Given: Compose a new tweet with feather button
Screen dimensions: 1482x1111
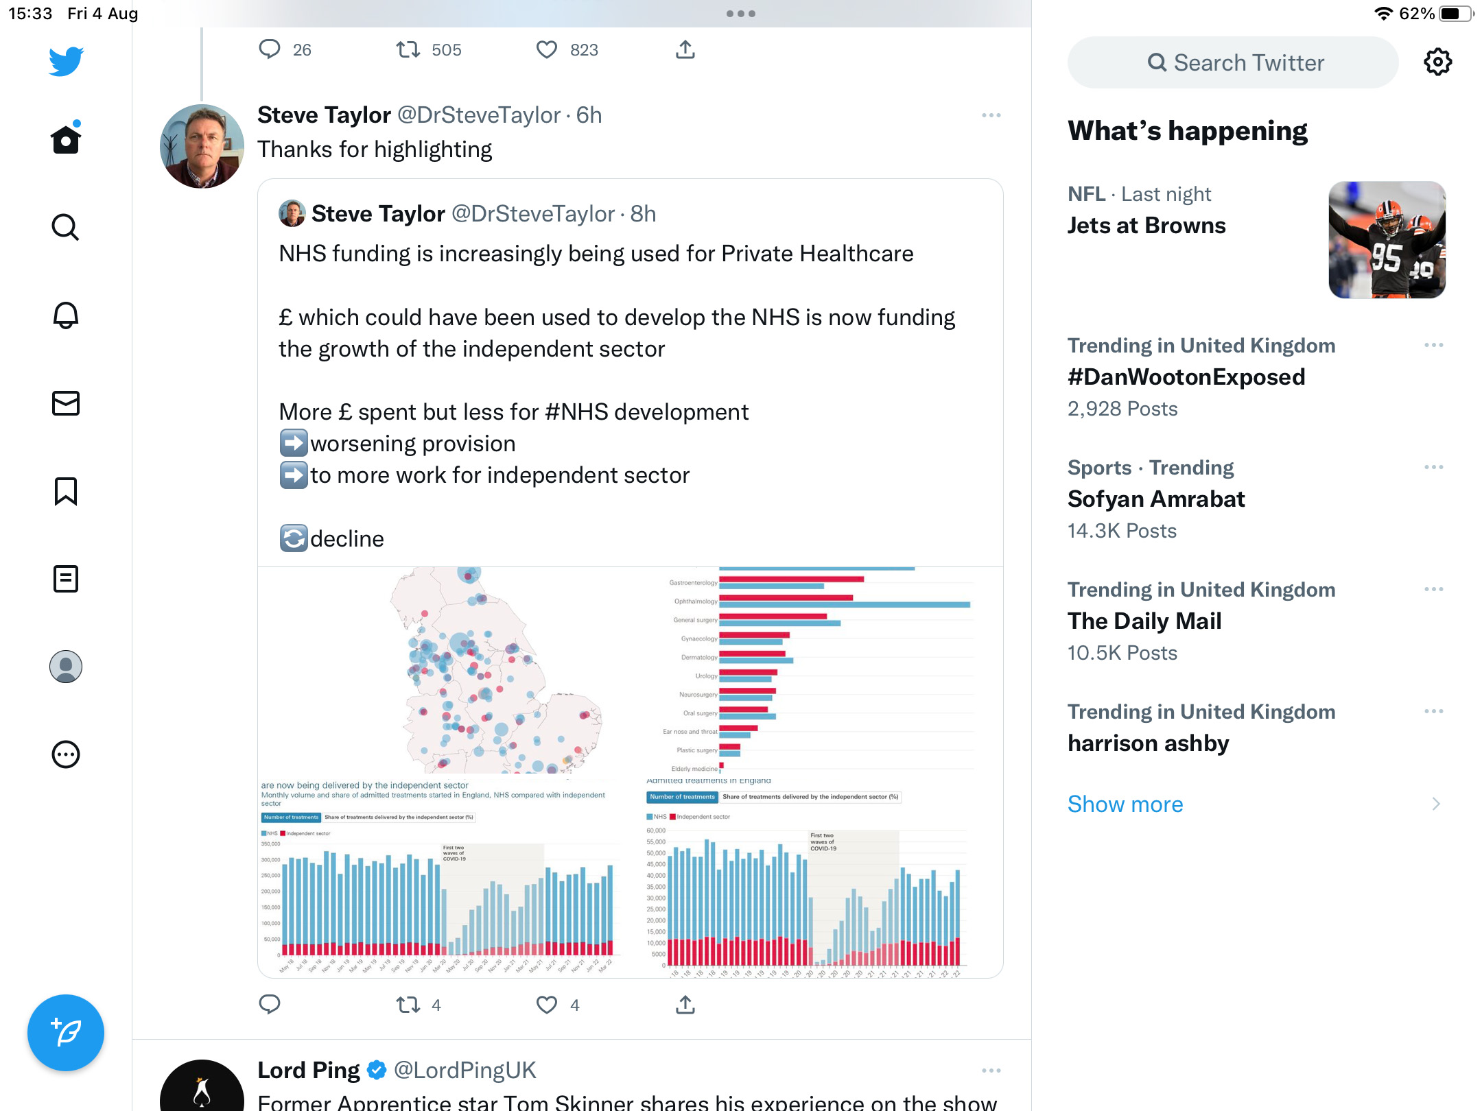Looking at the screenshot, I should click(x=66, y=1032).
